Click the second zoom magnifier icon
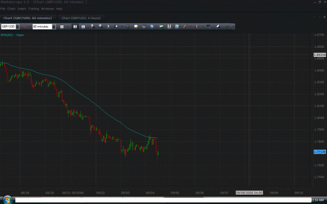The height and width of the screenshot is (204, 327). (x=100, y=27)
